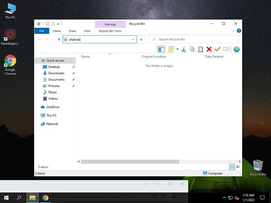
Task: Click the scroll left arrow
Action: [79, 162]
